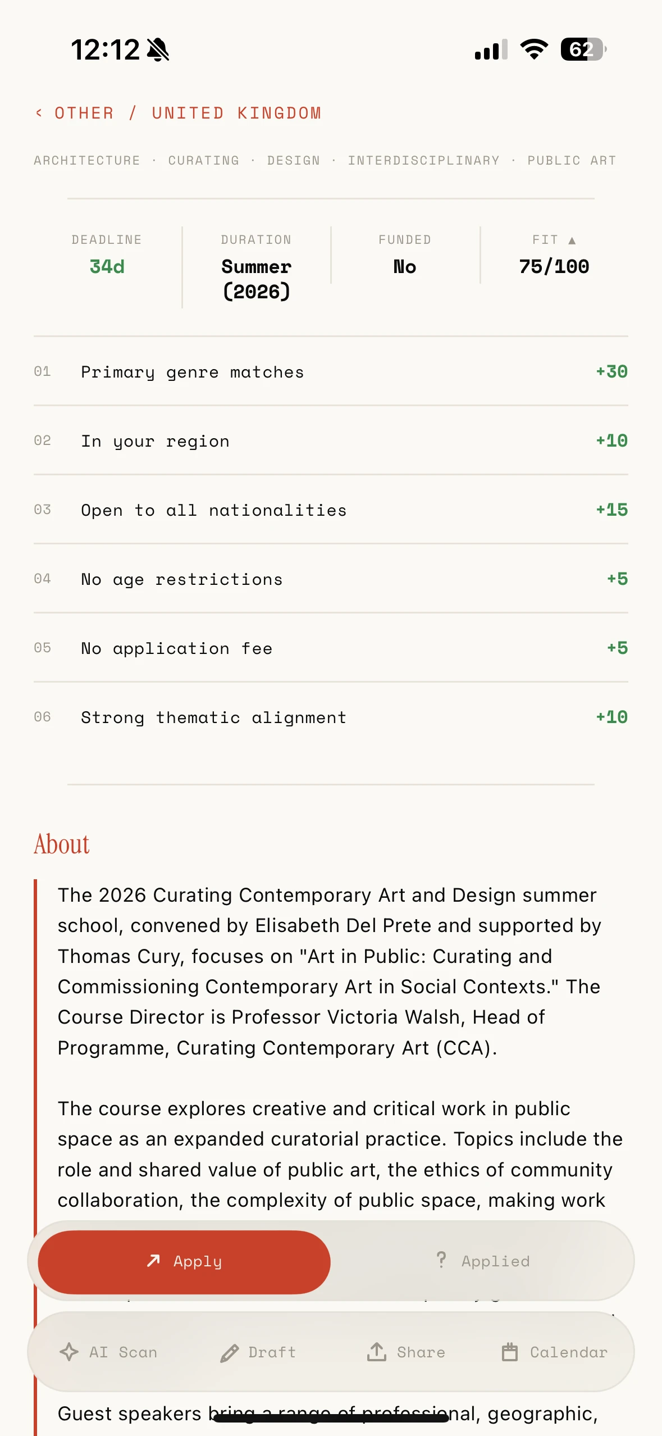
Task: Tap the Draft pencil icon
Action: click(x=229, y=1353)
